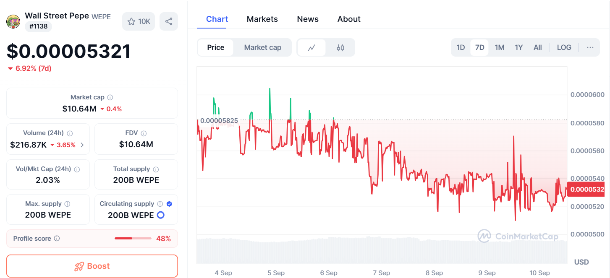Open the share icon button

tap(169, 21)
